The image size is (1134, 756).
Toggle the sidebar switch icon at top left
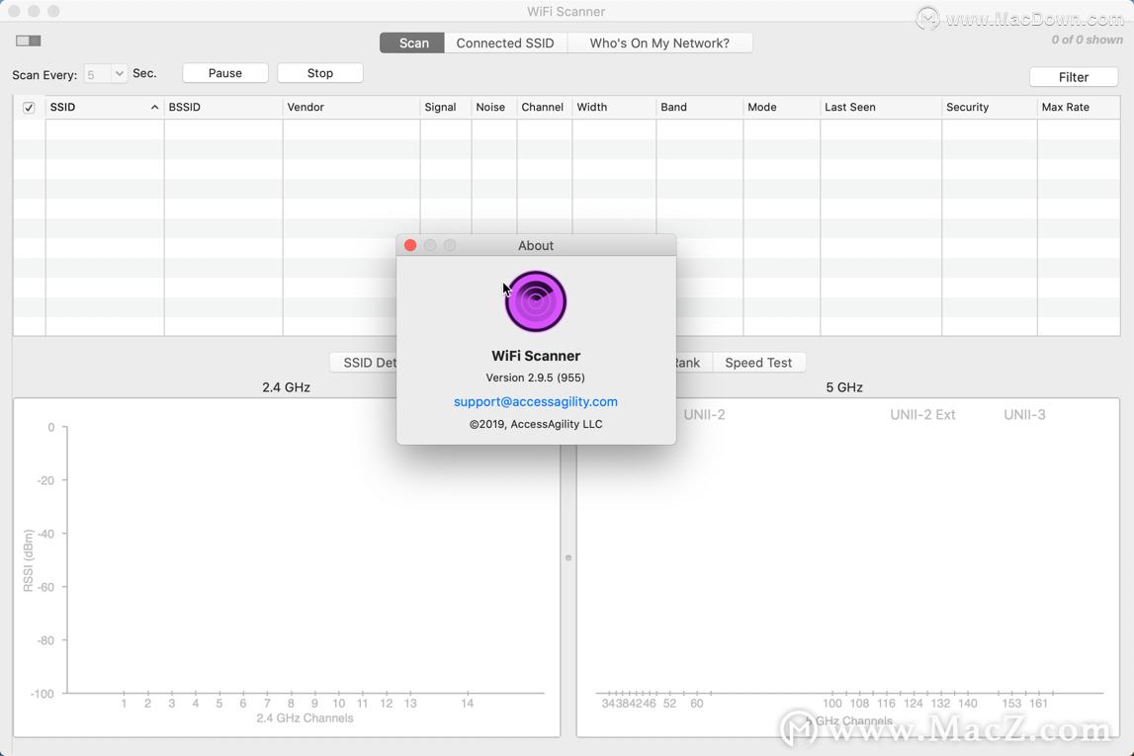pyautogui.click(x=29, y=41)
